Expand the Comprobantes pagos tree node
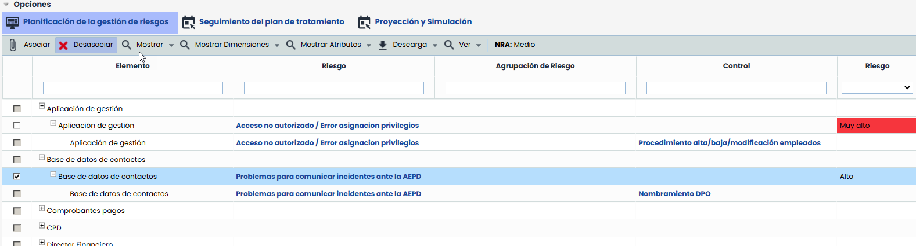The height and width of the screenshot is (246, 916). (42, 208)
